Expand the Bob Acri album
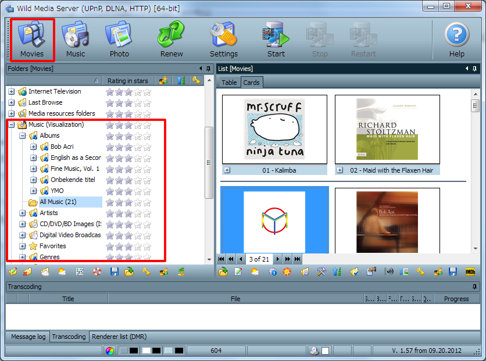 (x=34, y=146)
